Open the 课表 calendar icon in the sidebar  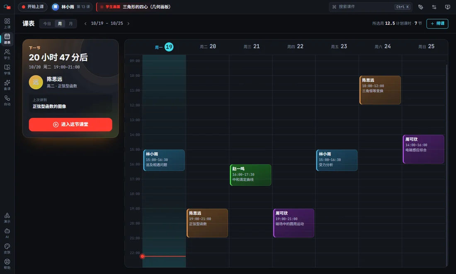[7, 39]
